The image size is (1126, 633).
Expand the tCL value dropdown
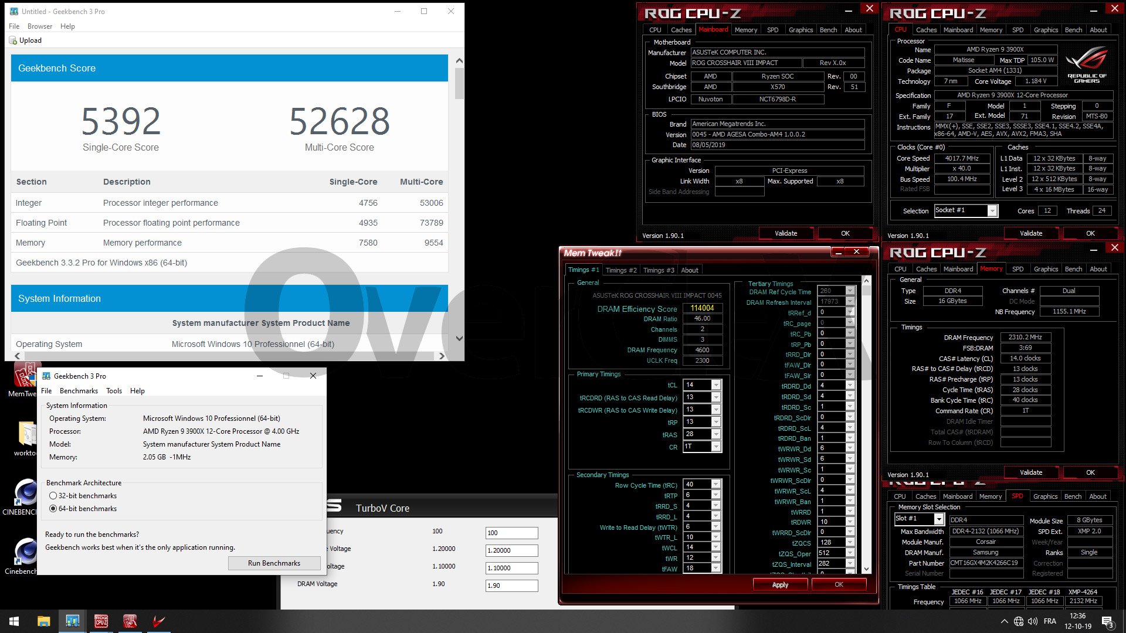pos(716,385)
